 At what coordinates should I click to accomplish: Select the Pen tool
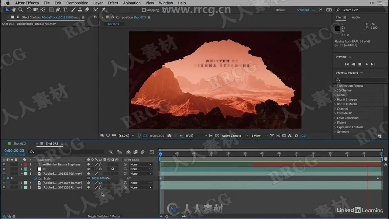[58, 10]
